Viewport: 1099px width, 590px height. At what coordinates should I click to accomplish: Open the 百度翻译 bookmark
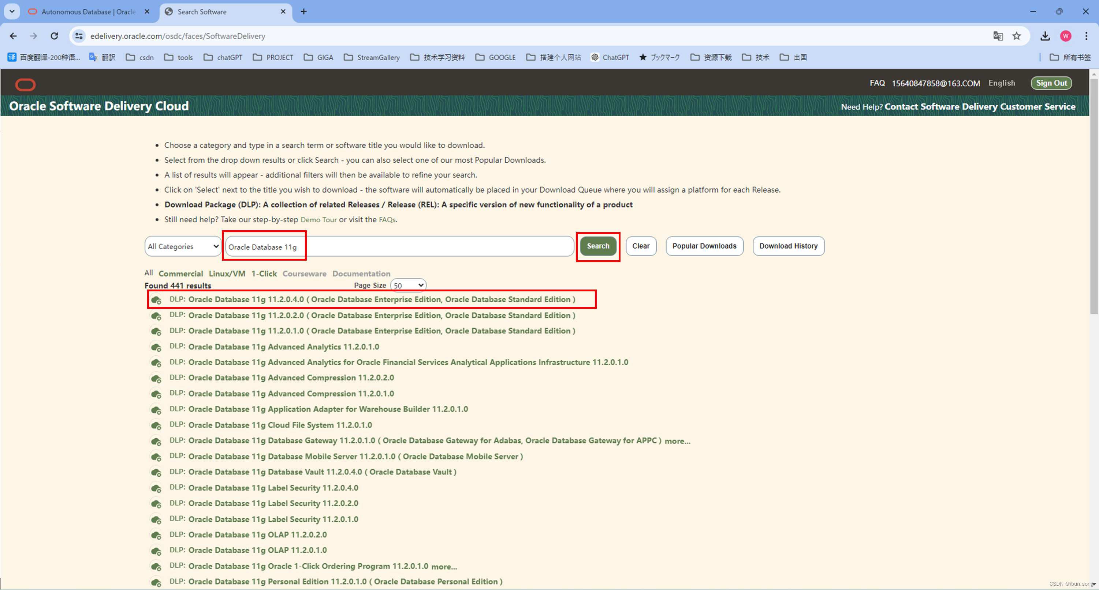click(44, 57)
